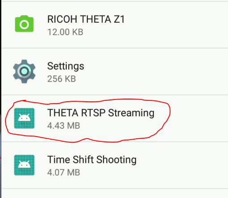
Task: Click the word Shooting in the last entry
Action: tap(116, 160)
